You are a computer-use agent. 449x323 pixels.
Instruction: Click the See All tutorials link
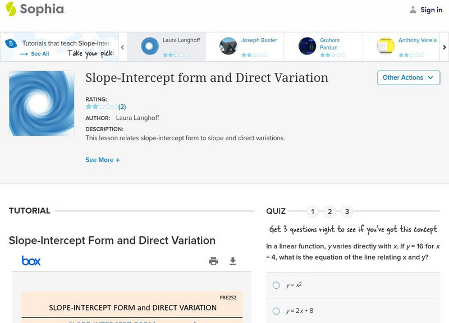35,54
